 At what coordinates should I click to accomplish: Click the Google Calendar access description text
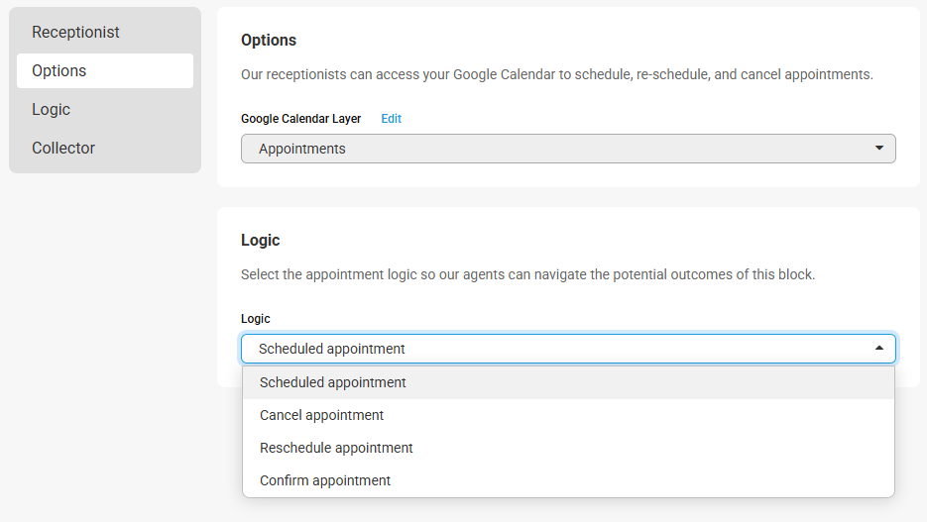[556, 74]
